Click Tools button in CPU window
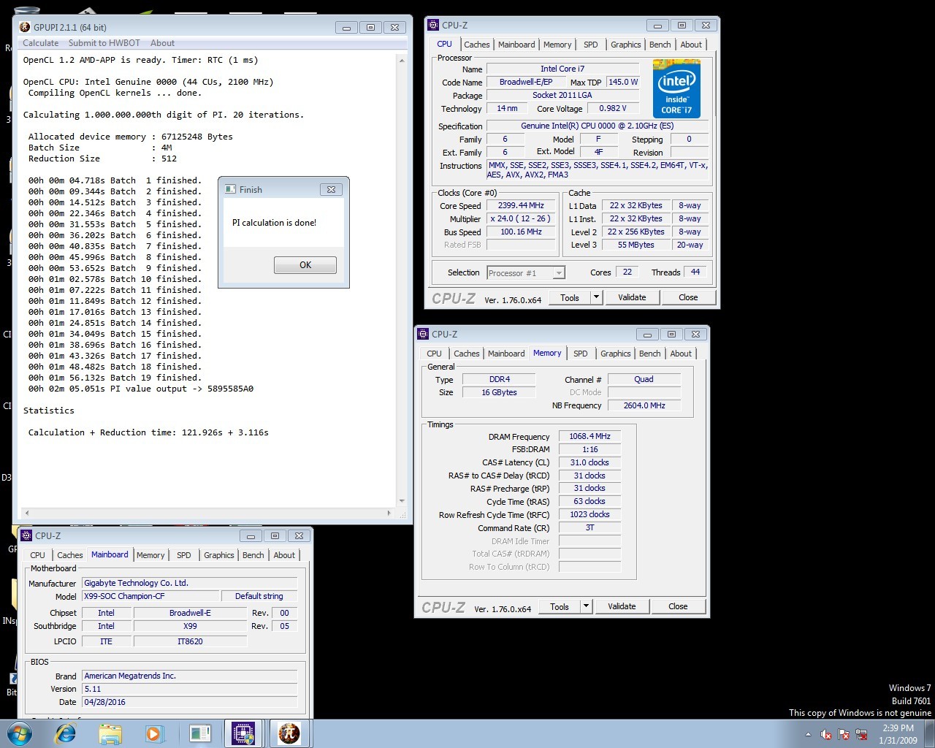Viewport: 935px width, 748px height. [570, 297]
